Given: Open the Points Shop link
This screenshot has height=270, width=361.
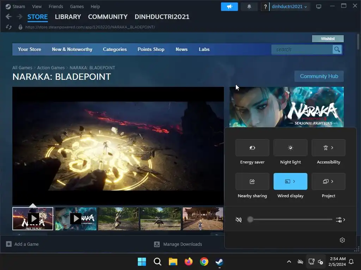Looking at the screenshot, I should 151,49.
